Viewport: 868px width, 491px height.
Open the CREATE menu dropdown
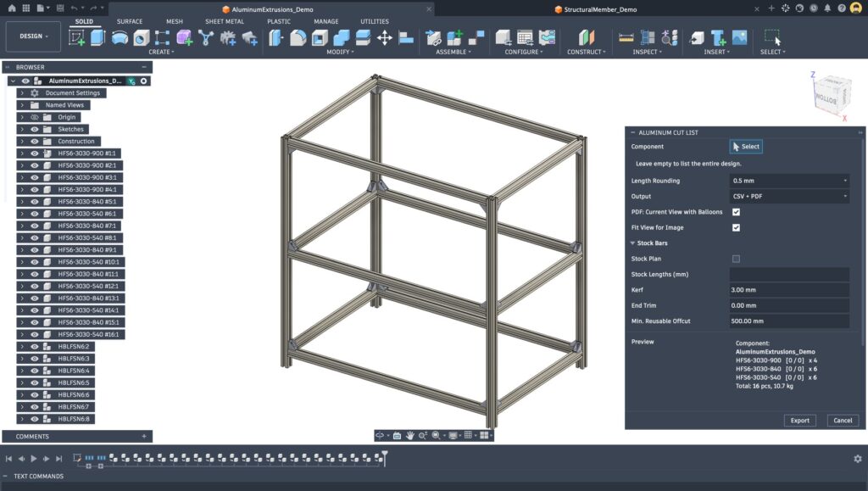click(x=161, y=52)
